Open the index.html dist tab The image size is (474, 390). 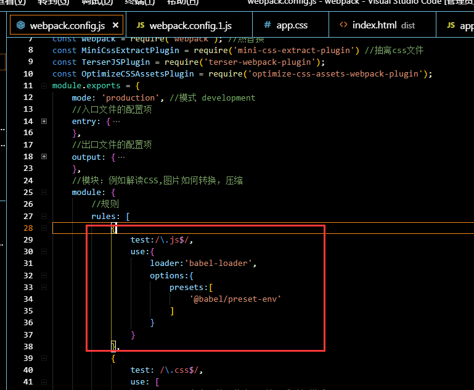pyautogui.click(x=382, y=25)
